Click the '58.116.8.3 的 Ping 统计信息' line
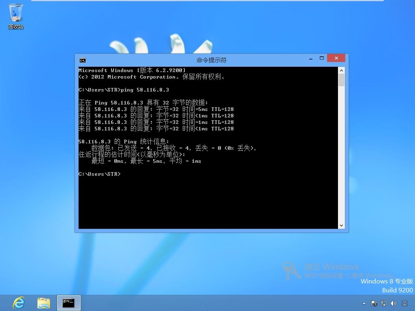The width and height of the screenshot is (415, 311). point(124,141)
